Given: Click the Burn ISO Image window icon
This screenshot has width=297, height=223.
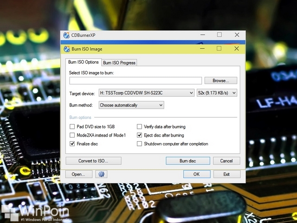Looking at the screenshot, I should pyautogui.click(x=67, y=49).
